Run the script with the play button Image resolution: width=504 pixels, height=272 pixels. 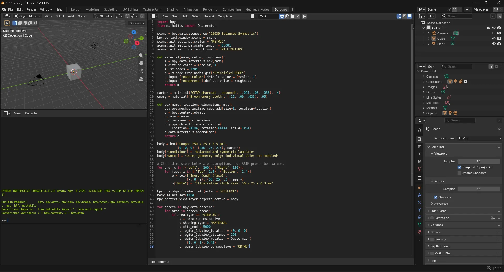pos(304,16)
